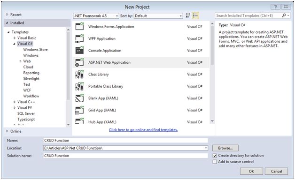295x180 pixels.
Task: Expand the Visual C++ node arrow
Action: (x=15, y=102)
